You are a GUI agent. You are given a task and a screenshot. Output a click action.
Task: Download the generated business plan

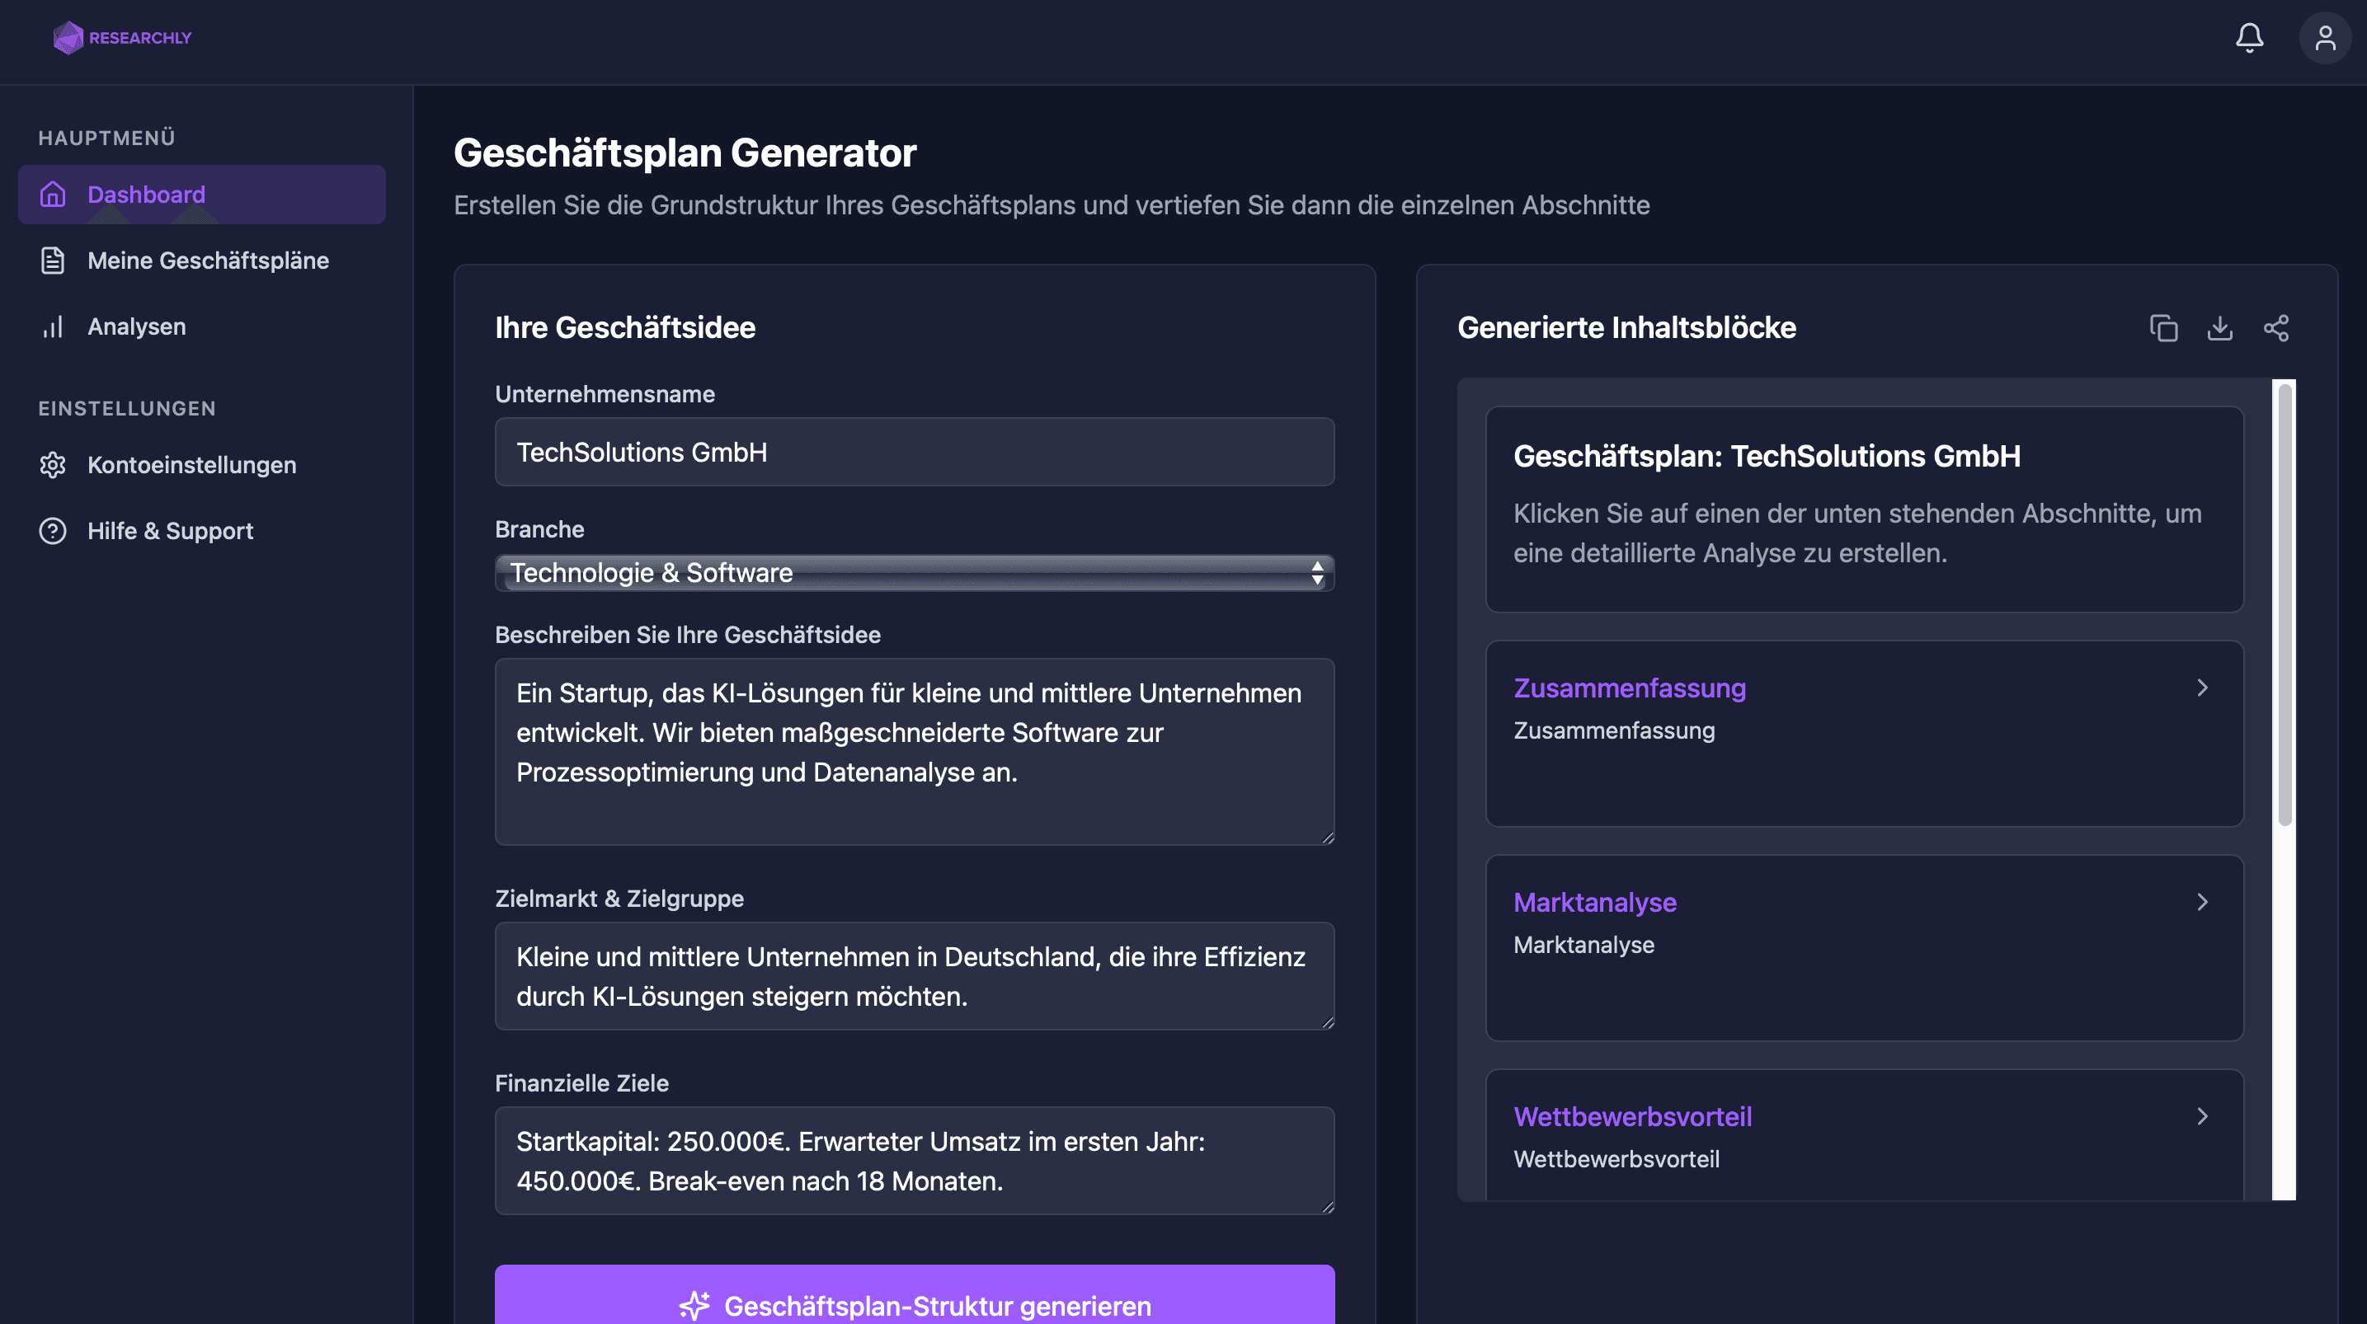click(2221, 328)
